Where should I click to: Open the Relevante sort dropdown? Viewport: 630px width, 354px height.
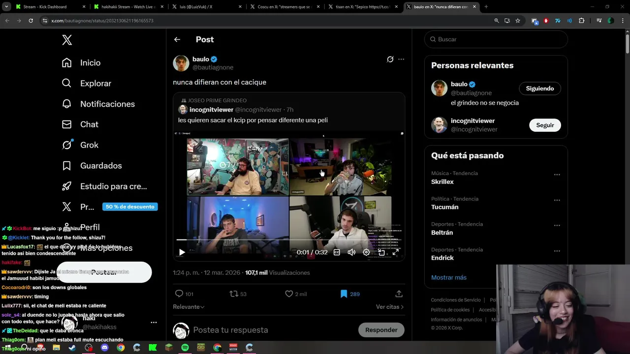click(x=189, y=307)
